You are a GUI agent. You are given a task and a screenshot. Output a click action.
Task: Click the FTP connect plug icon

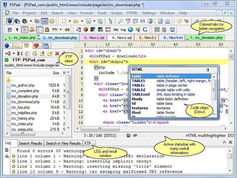point(8,53)
